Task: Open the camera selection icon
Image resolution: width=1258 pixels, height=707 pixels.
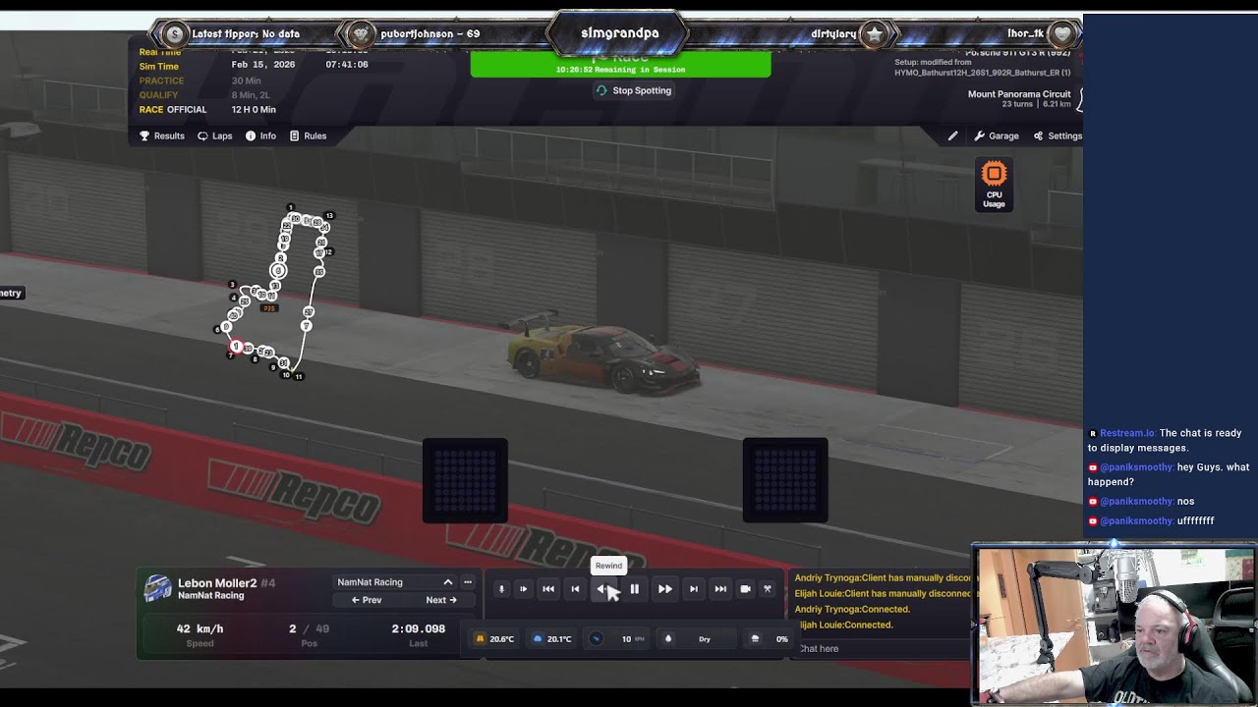Action: pos(745,589)
